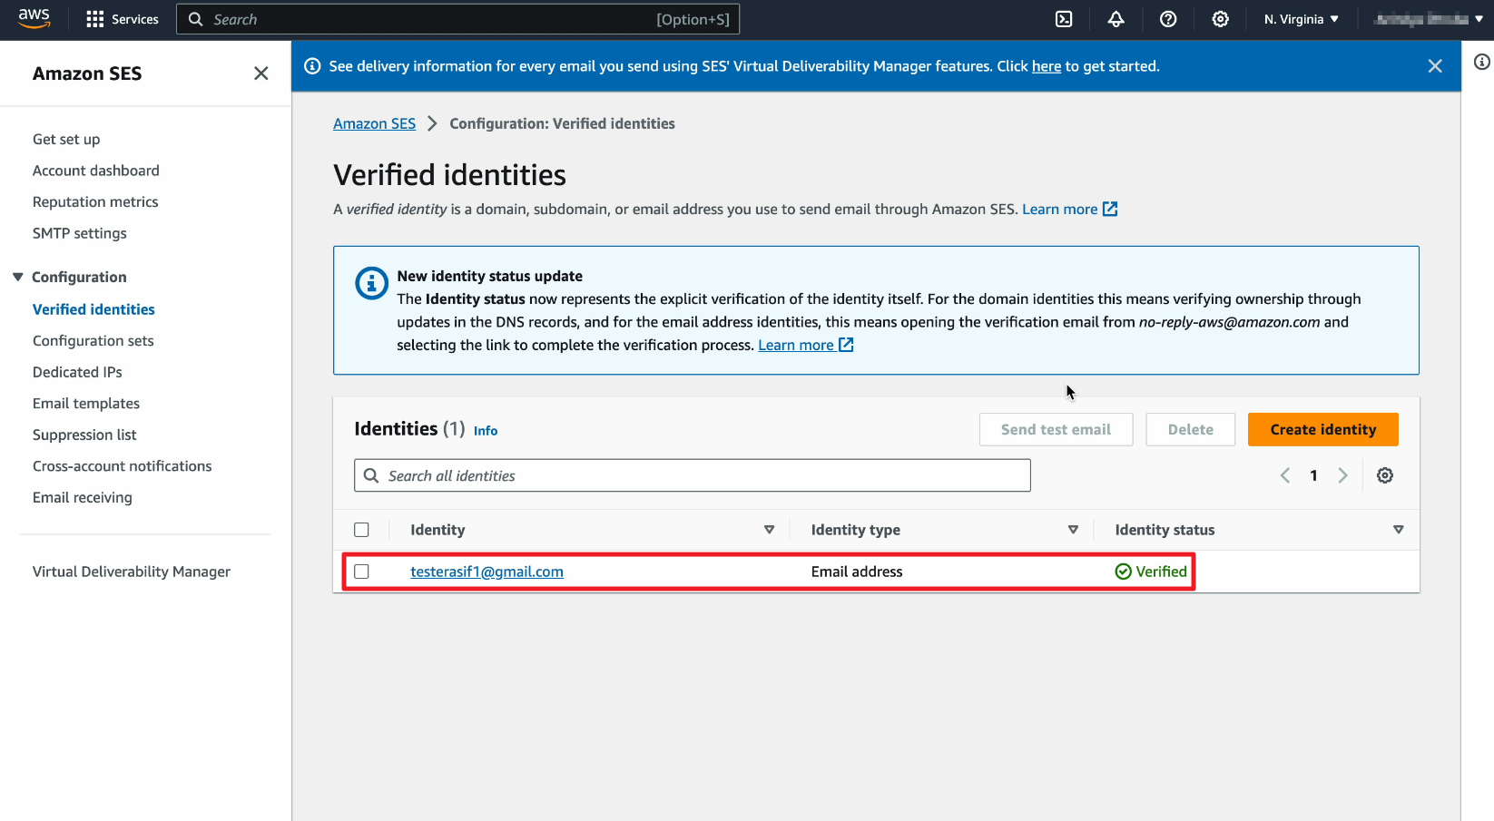Sort by Identity type column arrow
Screen dimensions: 1494x821
click(1073, 530)
